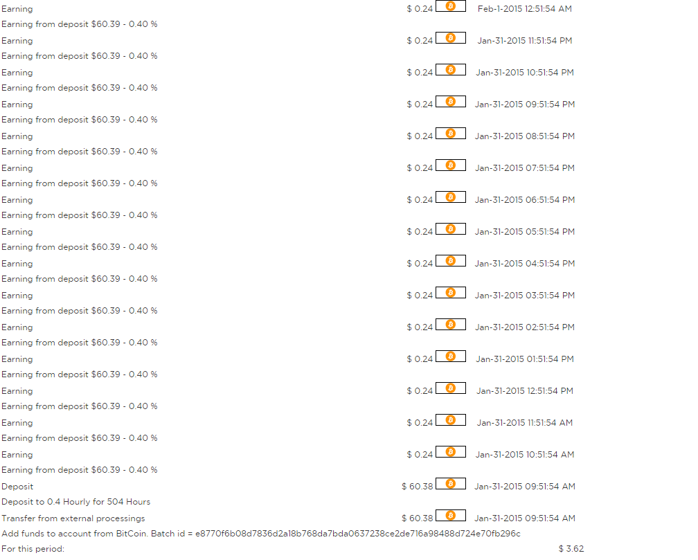The height and width of the screenshot is (560, 698).
Task: Click Bitcoin icon for Jan-31-2015 09:51:54 PM earning
Action: pos(451,102)
